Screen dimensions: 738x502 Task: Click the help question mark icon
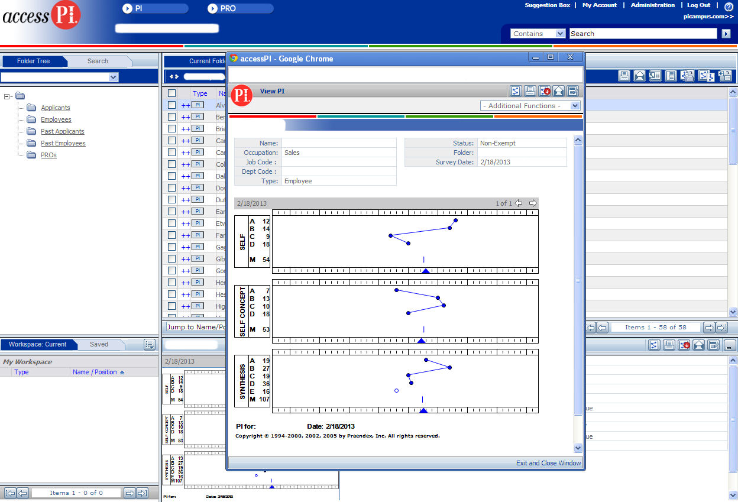click(729, 7)
